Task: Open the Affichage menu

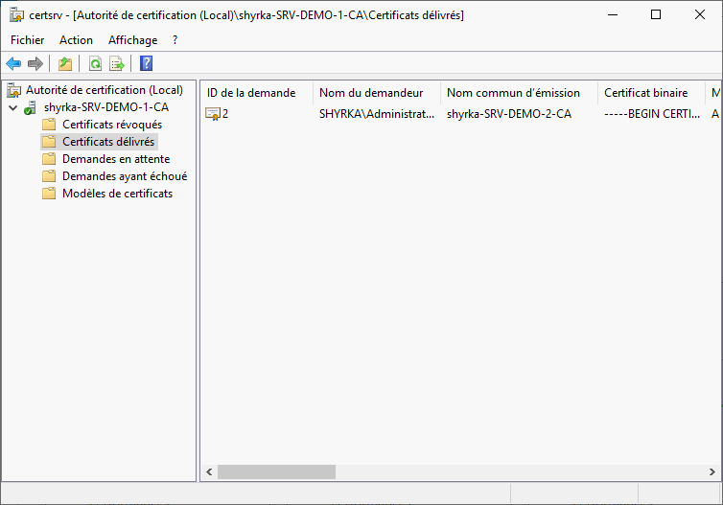Action: point(132,40)
